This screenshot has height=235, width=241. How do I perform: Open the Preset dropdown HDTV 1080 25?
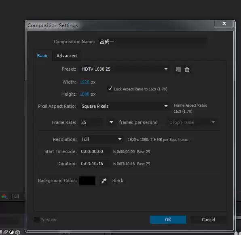(x=125, y=69)
